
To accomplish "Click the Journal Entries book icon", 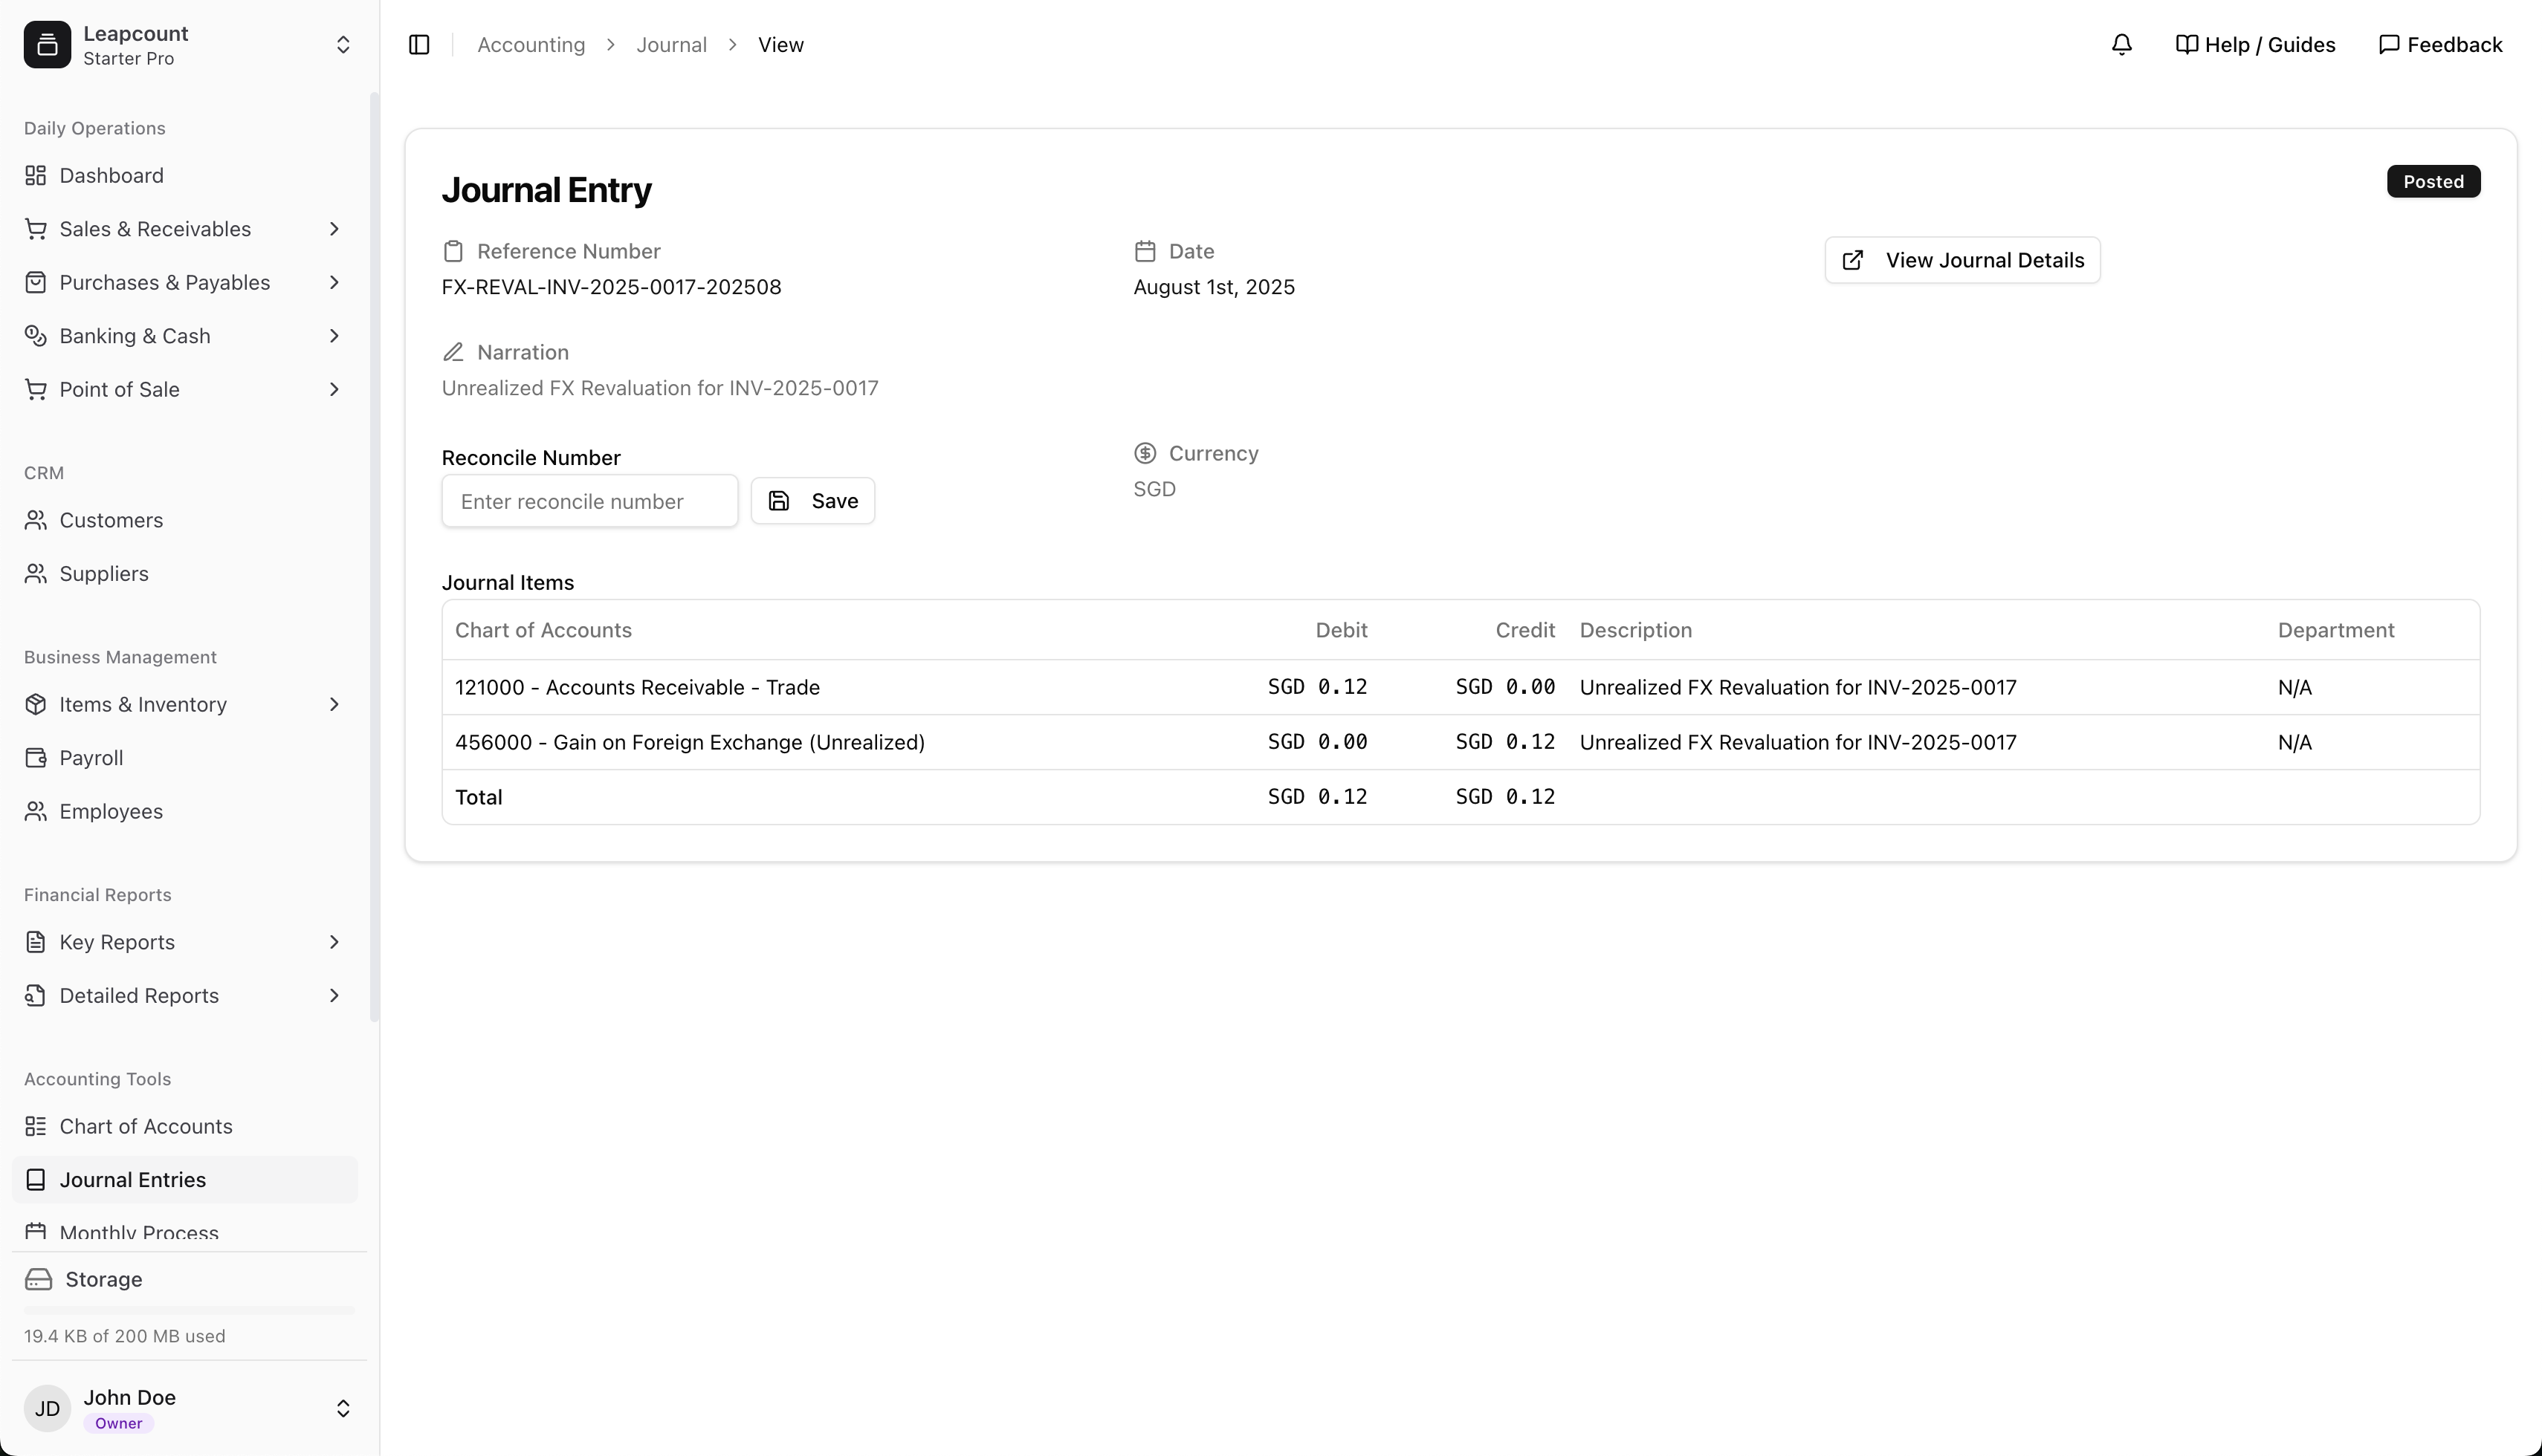I will tap(36, 1180).
